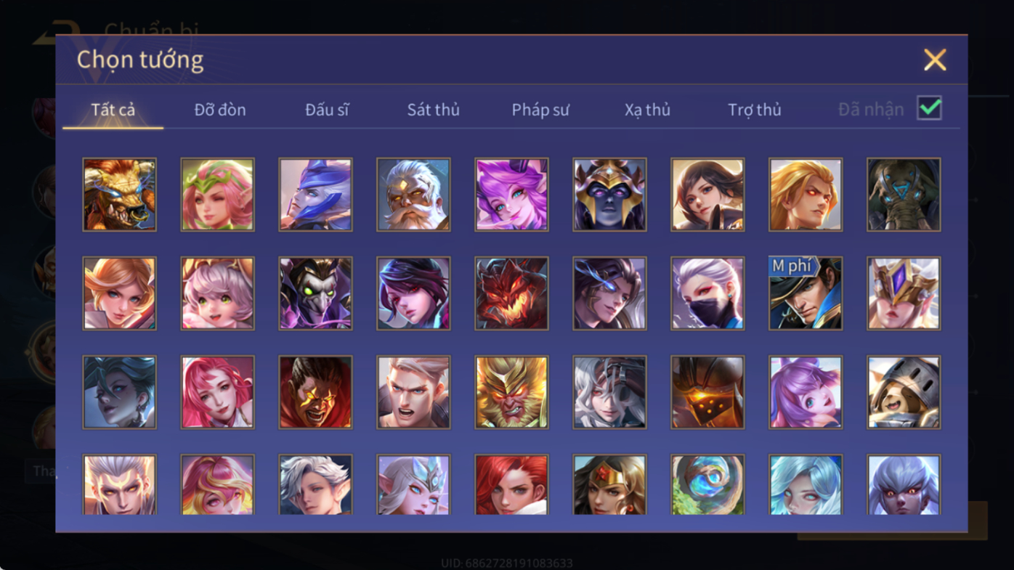Select the orange boar beast hero portrait
This screenshot has width=1014, height=570.
119,195
